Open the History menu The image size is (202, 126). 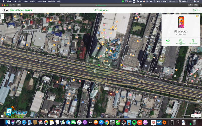coord(32,1)
